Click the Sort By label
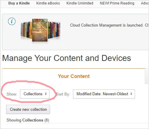Viewport: 149px width, 129px height. [x=63, y=94]
